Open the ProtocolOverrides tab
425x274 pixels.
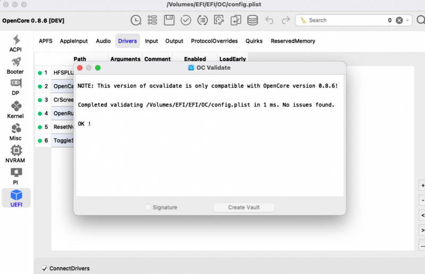(214, 41)
